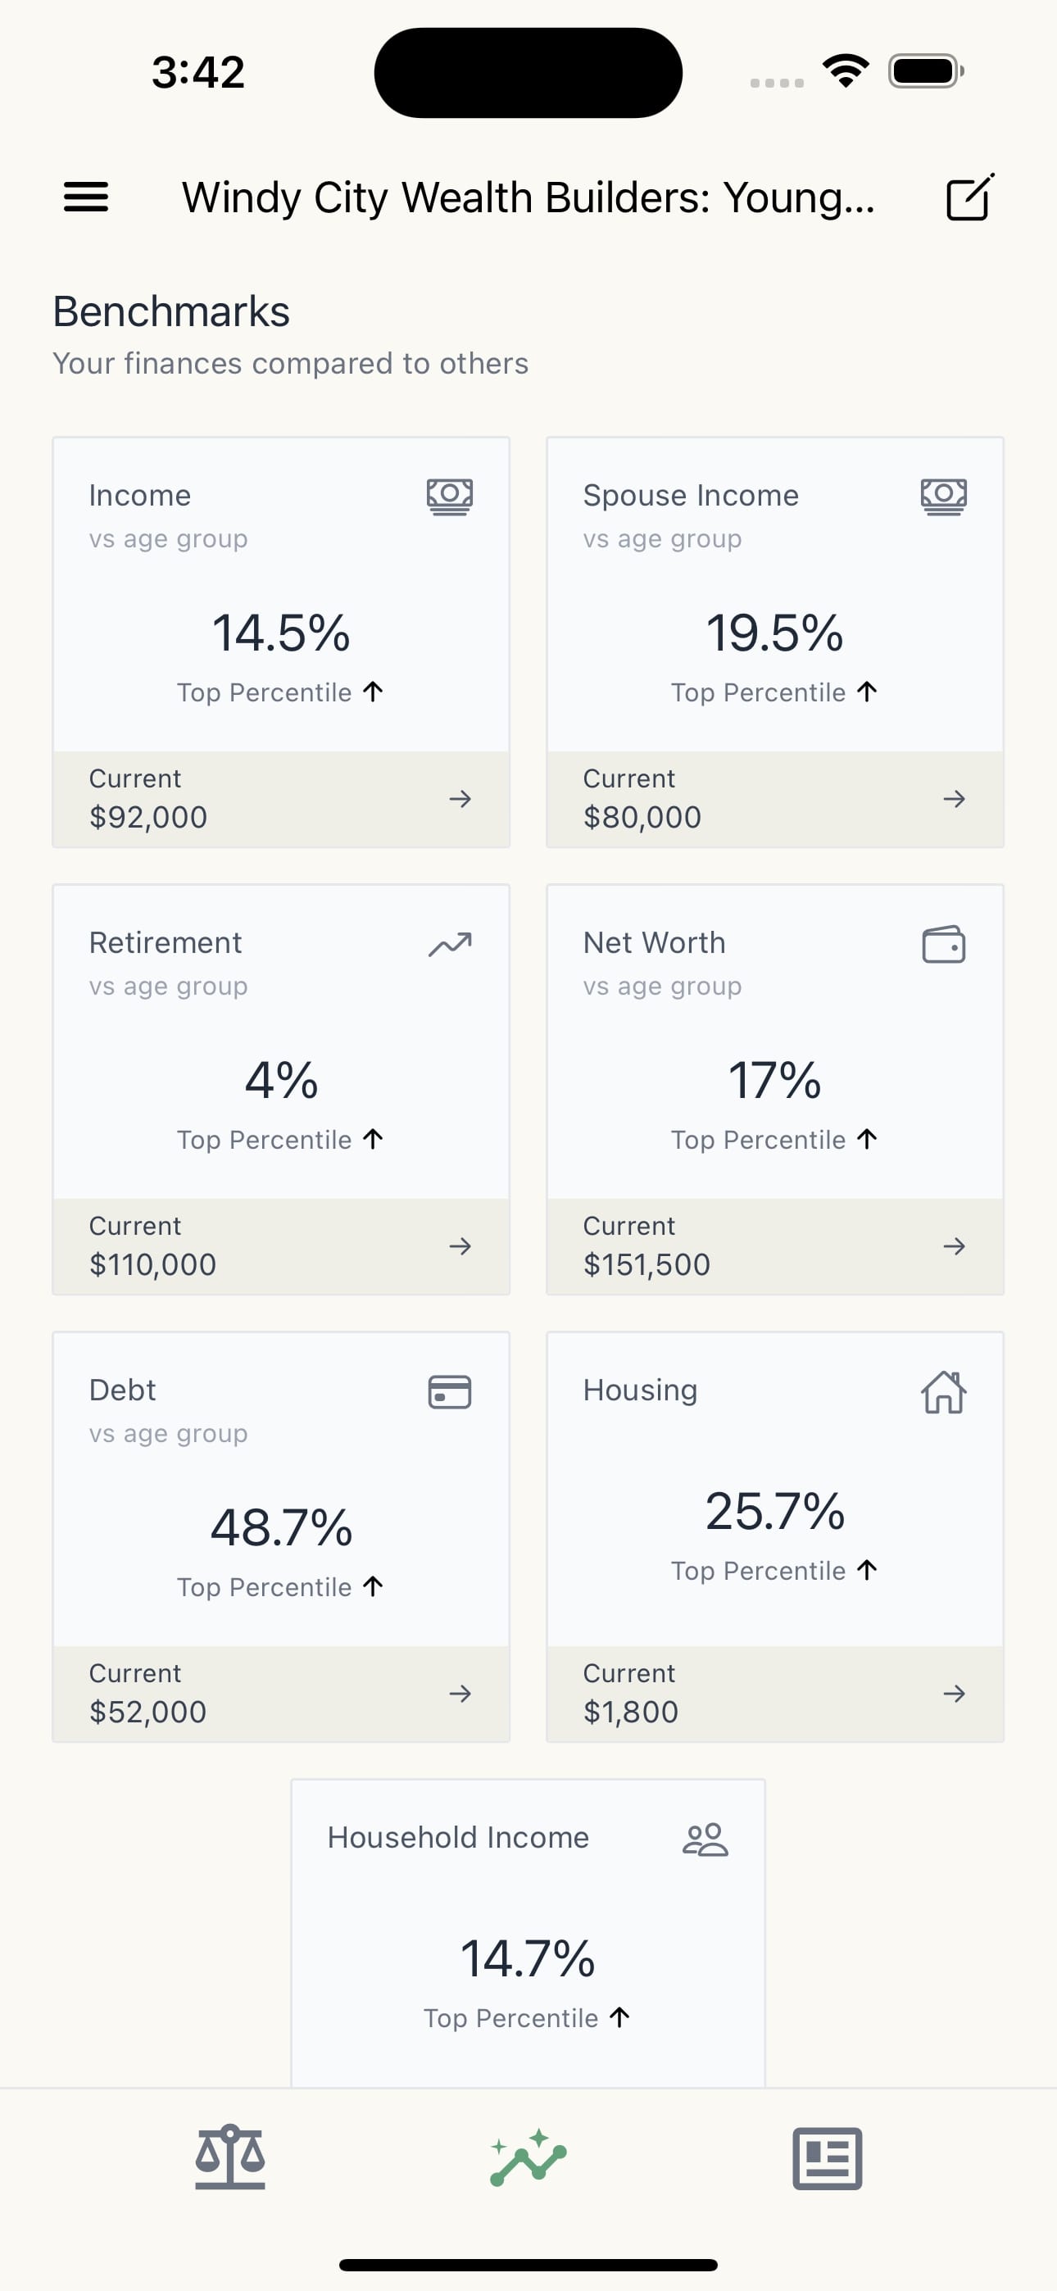Viewport: 1057px width, 2291px height.
Task: Expand Debt current $52,000 arrow
Action: 460,1694
